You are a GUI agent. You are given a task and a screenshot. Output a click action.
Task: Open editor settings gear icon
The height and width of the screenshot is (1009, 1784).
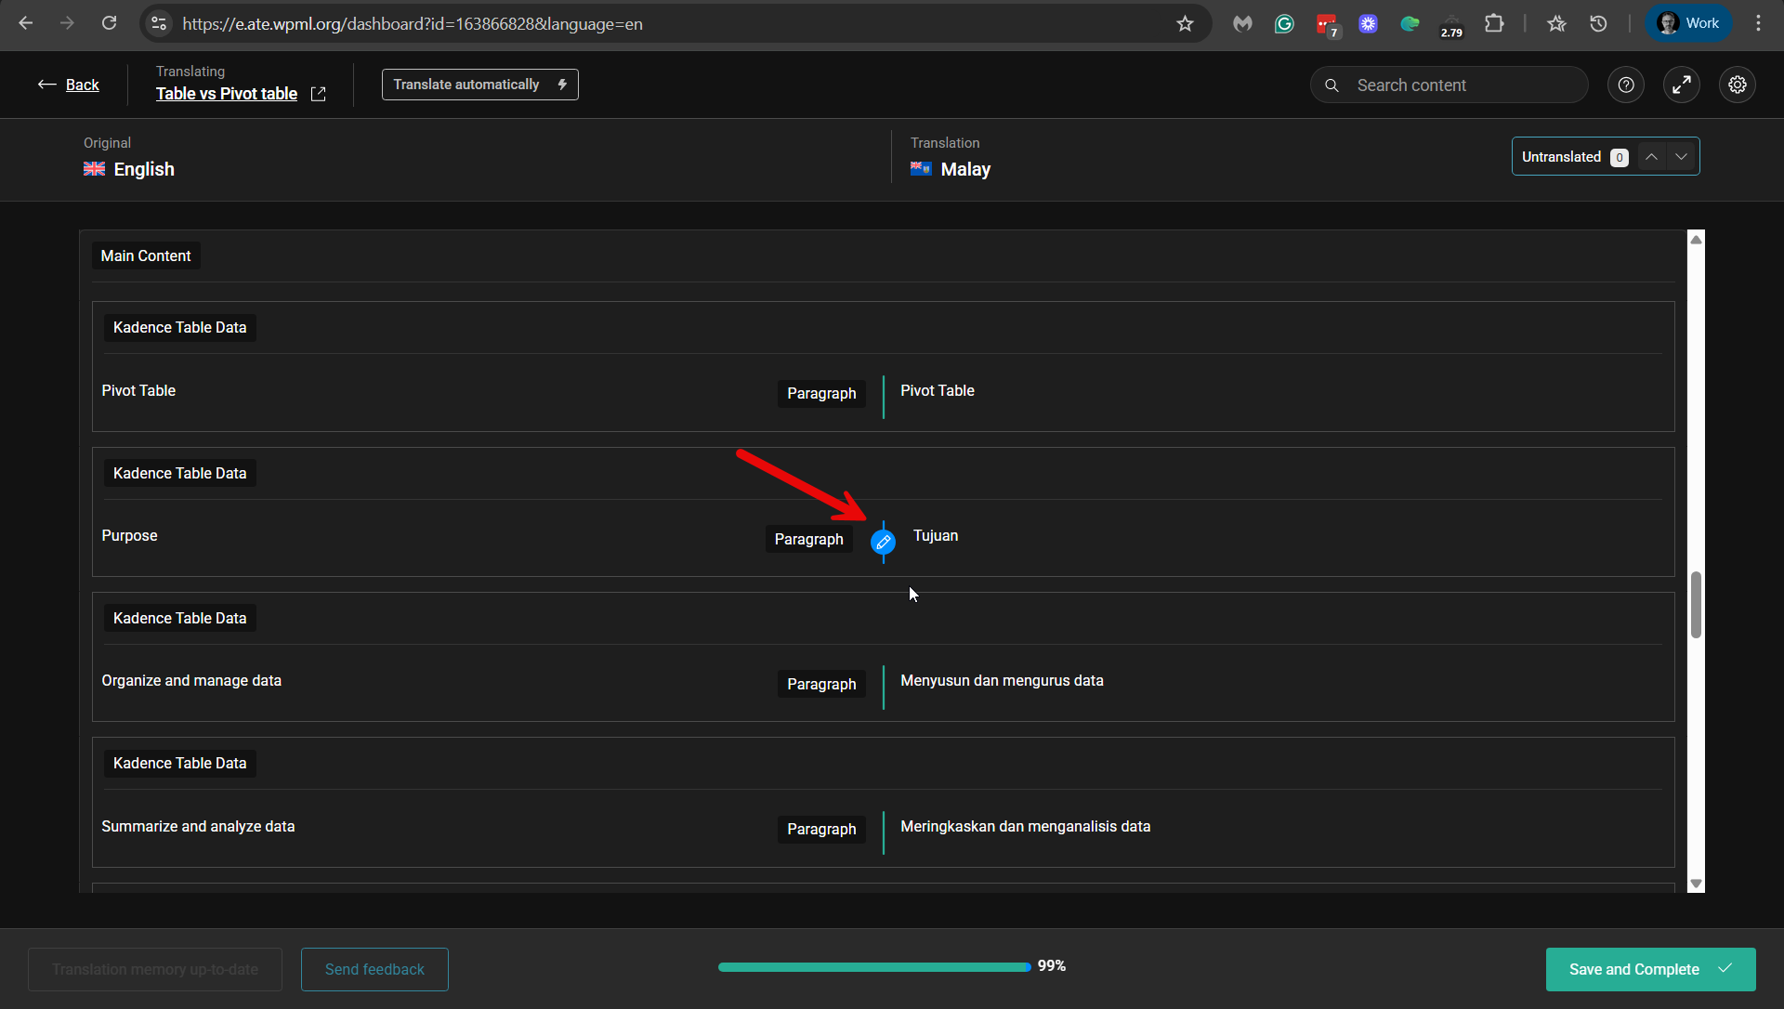pos(1737,85)
